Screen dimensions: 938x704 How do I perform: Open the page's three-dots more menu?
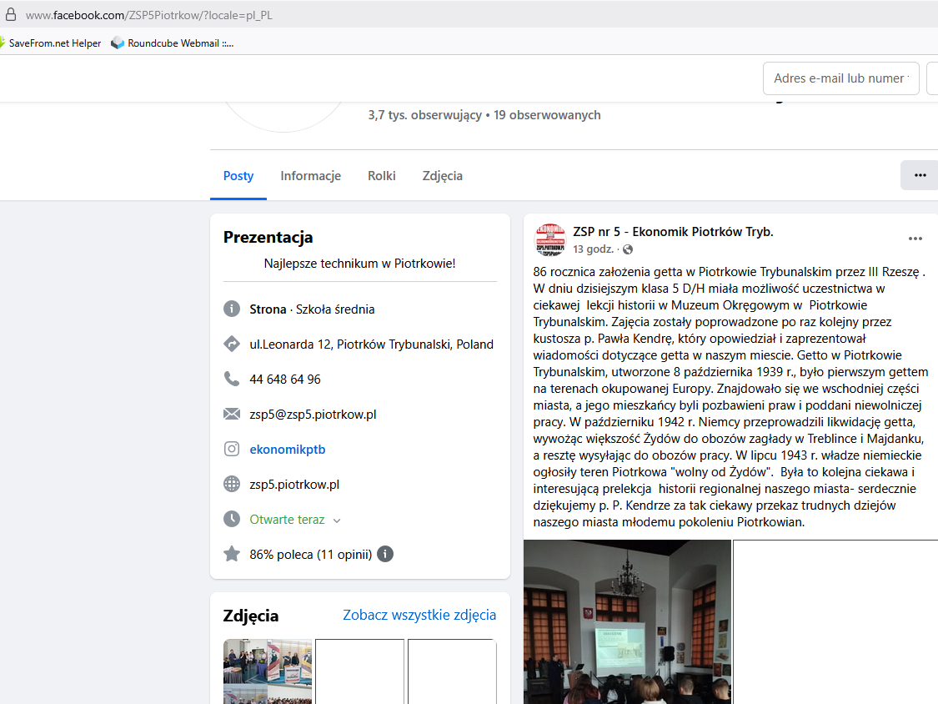(x=920, y=175)
